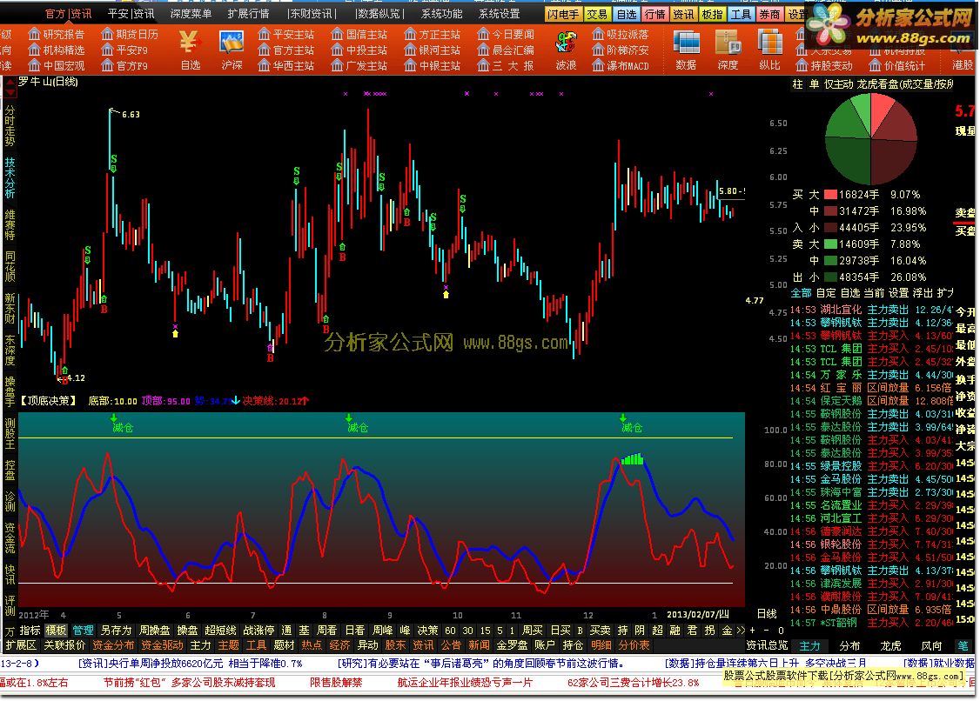Screen dimensions: 980x701
Task: Open the 波浪 wave analysis icon
Action: [x=566, y=49]
